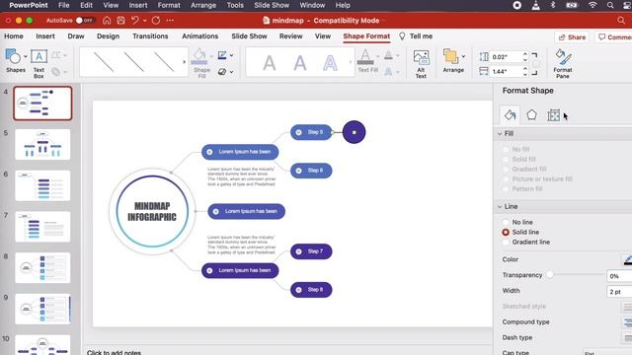The image size is (632, 355).
Task: Select slide 5 thumbnail
Action: click(x=42, y=145)
